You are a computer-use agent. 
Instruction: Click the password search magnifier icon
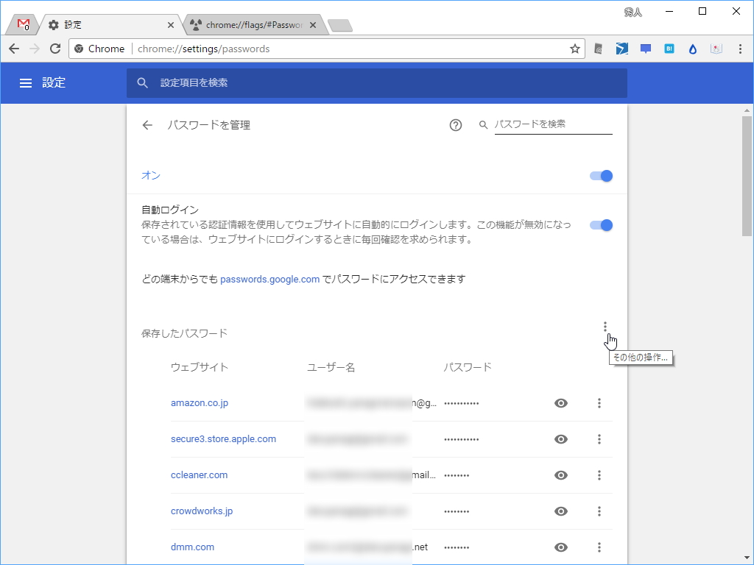(483, 125)
